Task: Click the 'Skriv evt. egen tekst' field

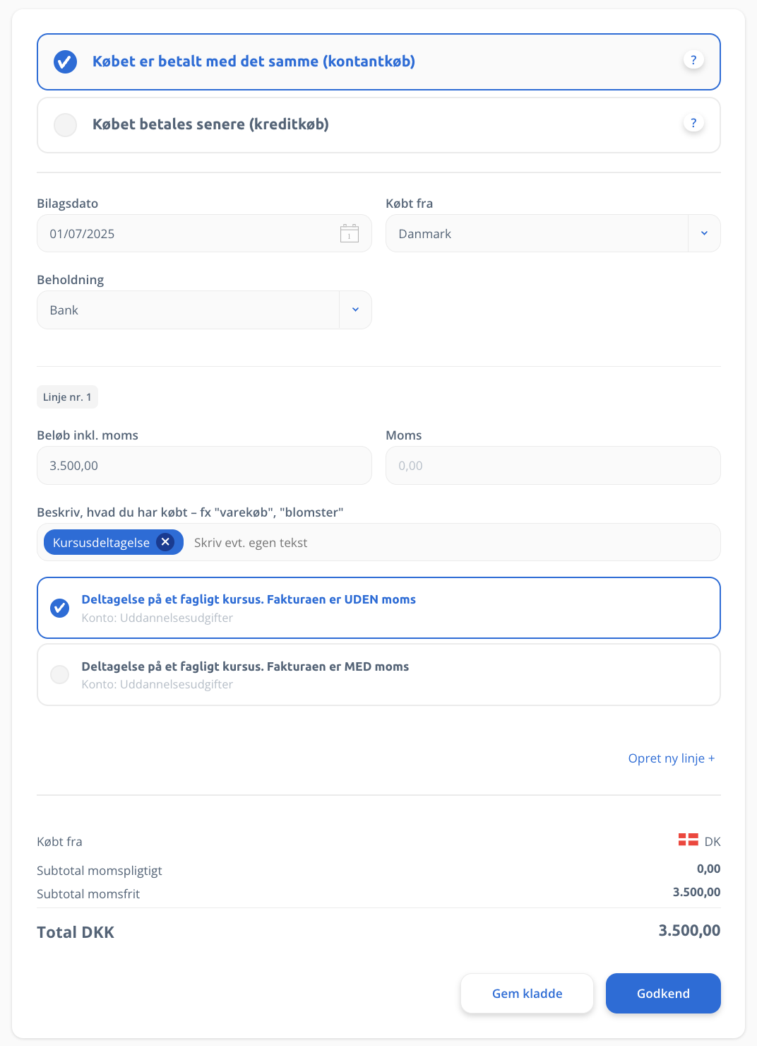Action: [452, 543]
